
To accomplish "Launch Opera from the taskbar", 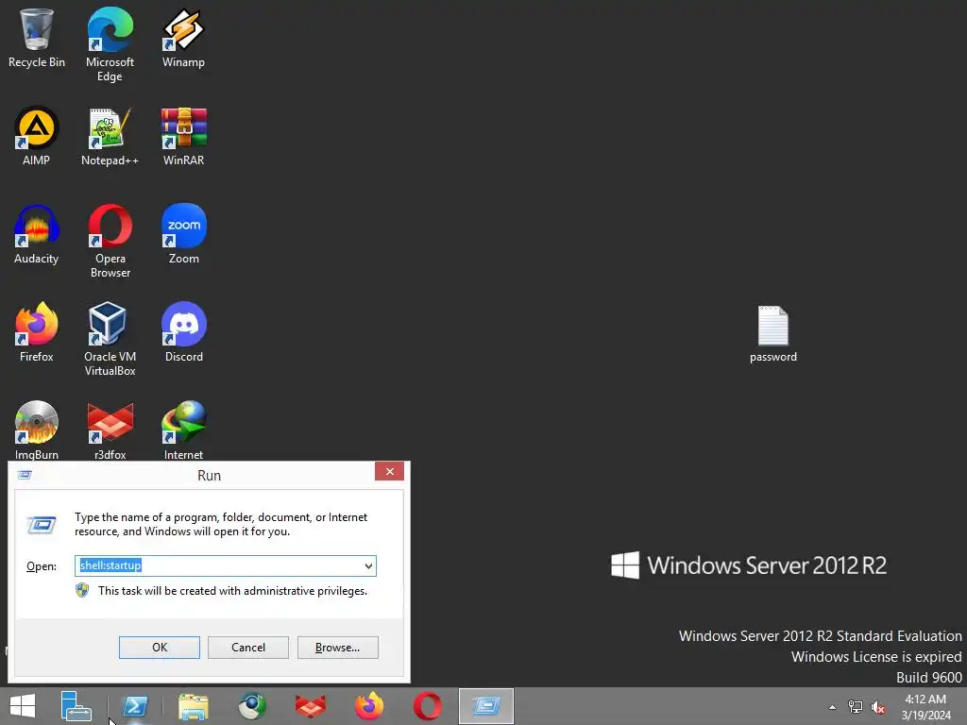I will [x=428, y=706].
